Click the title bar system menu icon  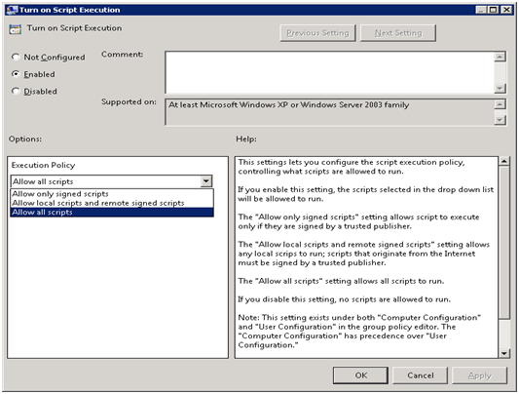tap(12, 10)
